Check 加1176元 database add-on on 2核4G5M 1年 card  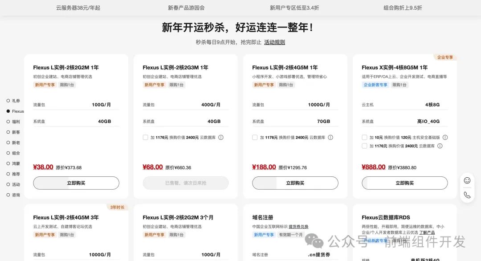tap(255, 137)
